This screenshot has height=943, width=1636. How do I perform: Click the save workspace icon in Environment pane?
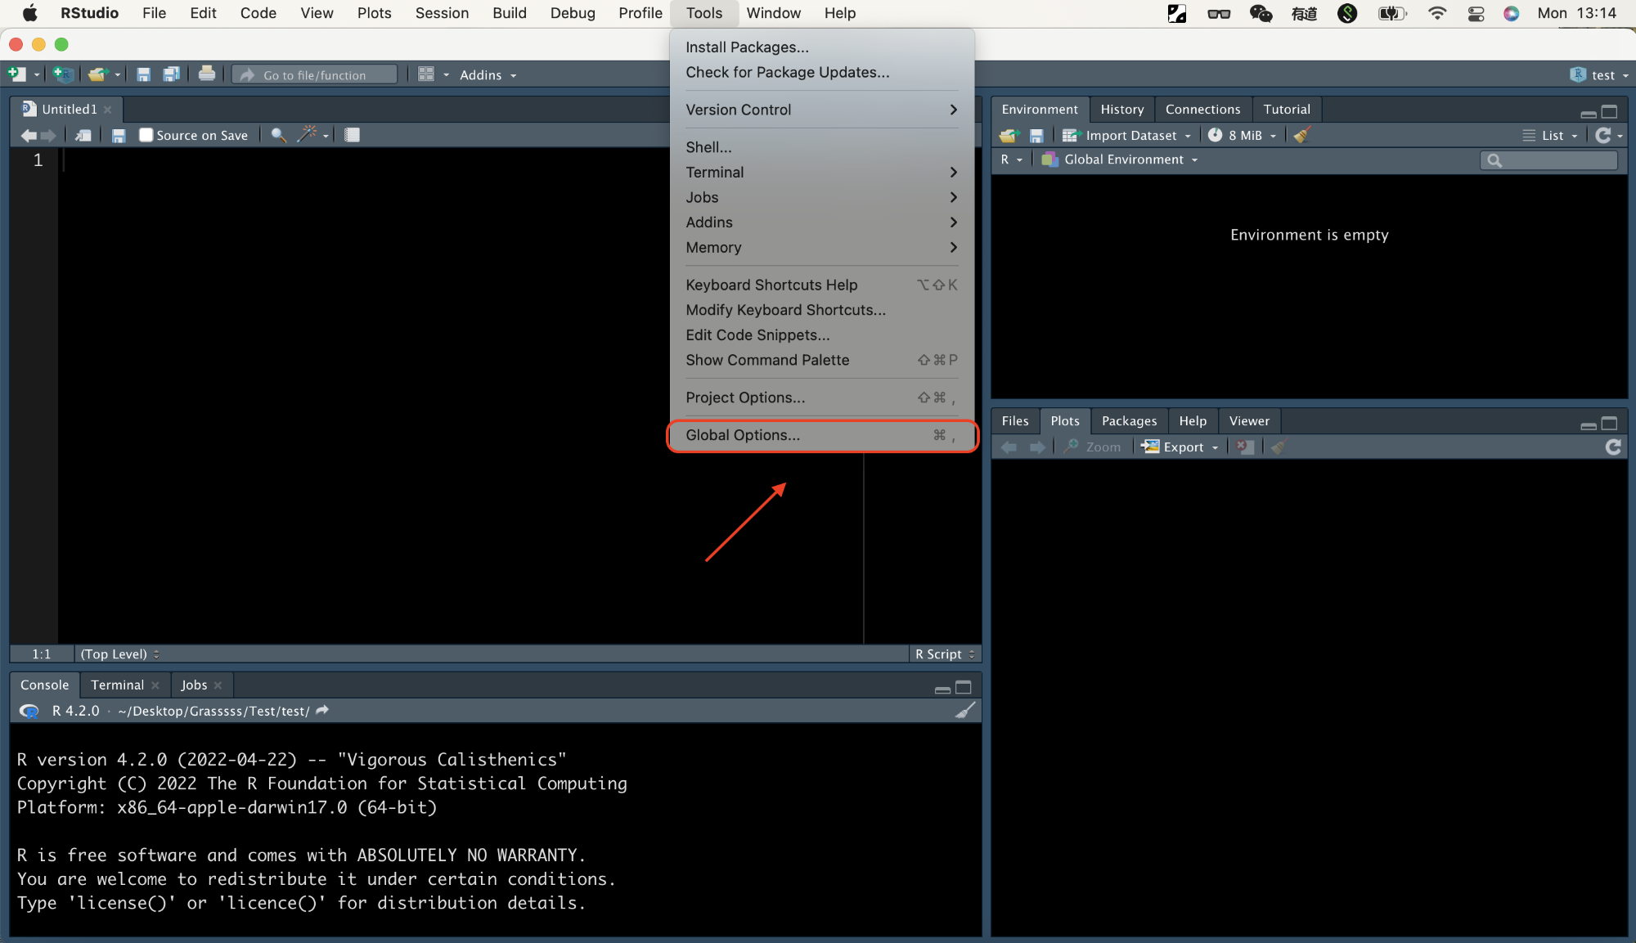point(1036,135)
